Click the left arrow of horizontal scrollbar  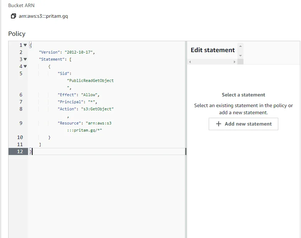tap(190, 62)
